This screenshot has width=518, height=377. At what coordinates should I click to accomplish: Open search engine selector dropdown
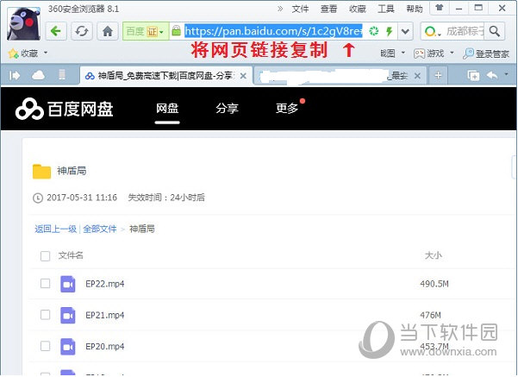click(x=433, y=32)
